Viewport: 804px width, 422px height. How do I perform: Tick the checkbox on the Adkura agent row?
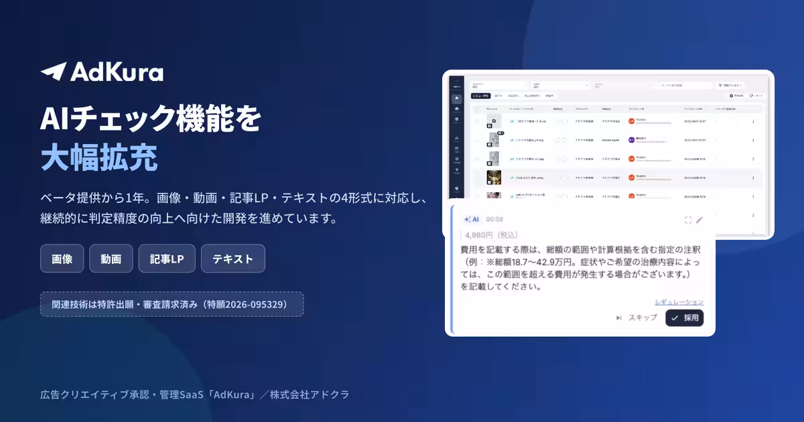(477, 140)
